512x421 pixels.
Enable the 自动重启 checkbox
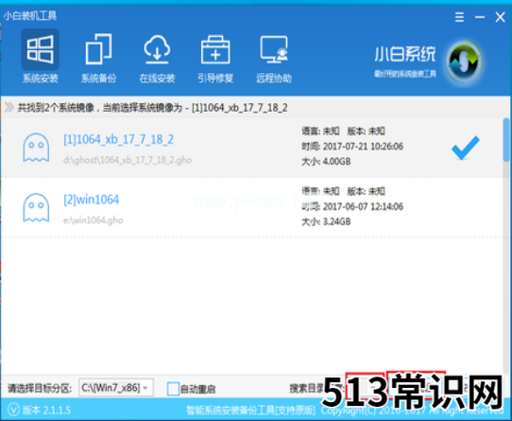(173, 389)
